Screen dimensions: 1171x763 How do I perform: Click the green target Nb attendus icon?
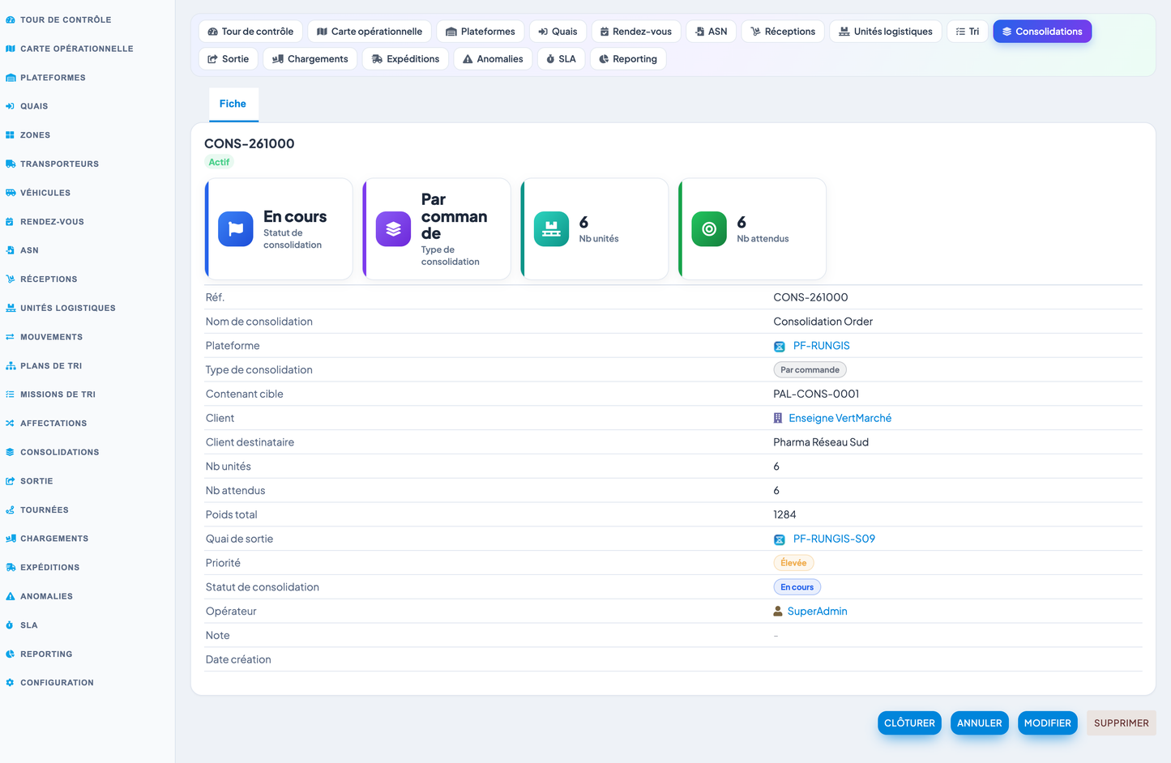click(709, 229)
